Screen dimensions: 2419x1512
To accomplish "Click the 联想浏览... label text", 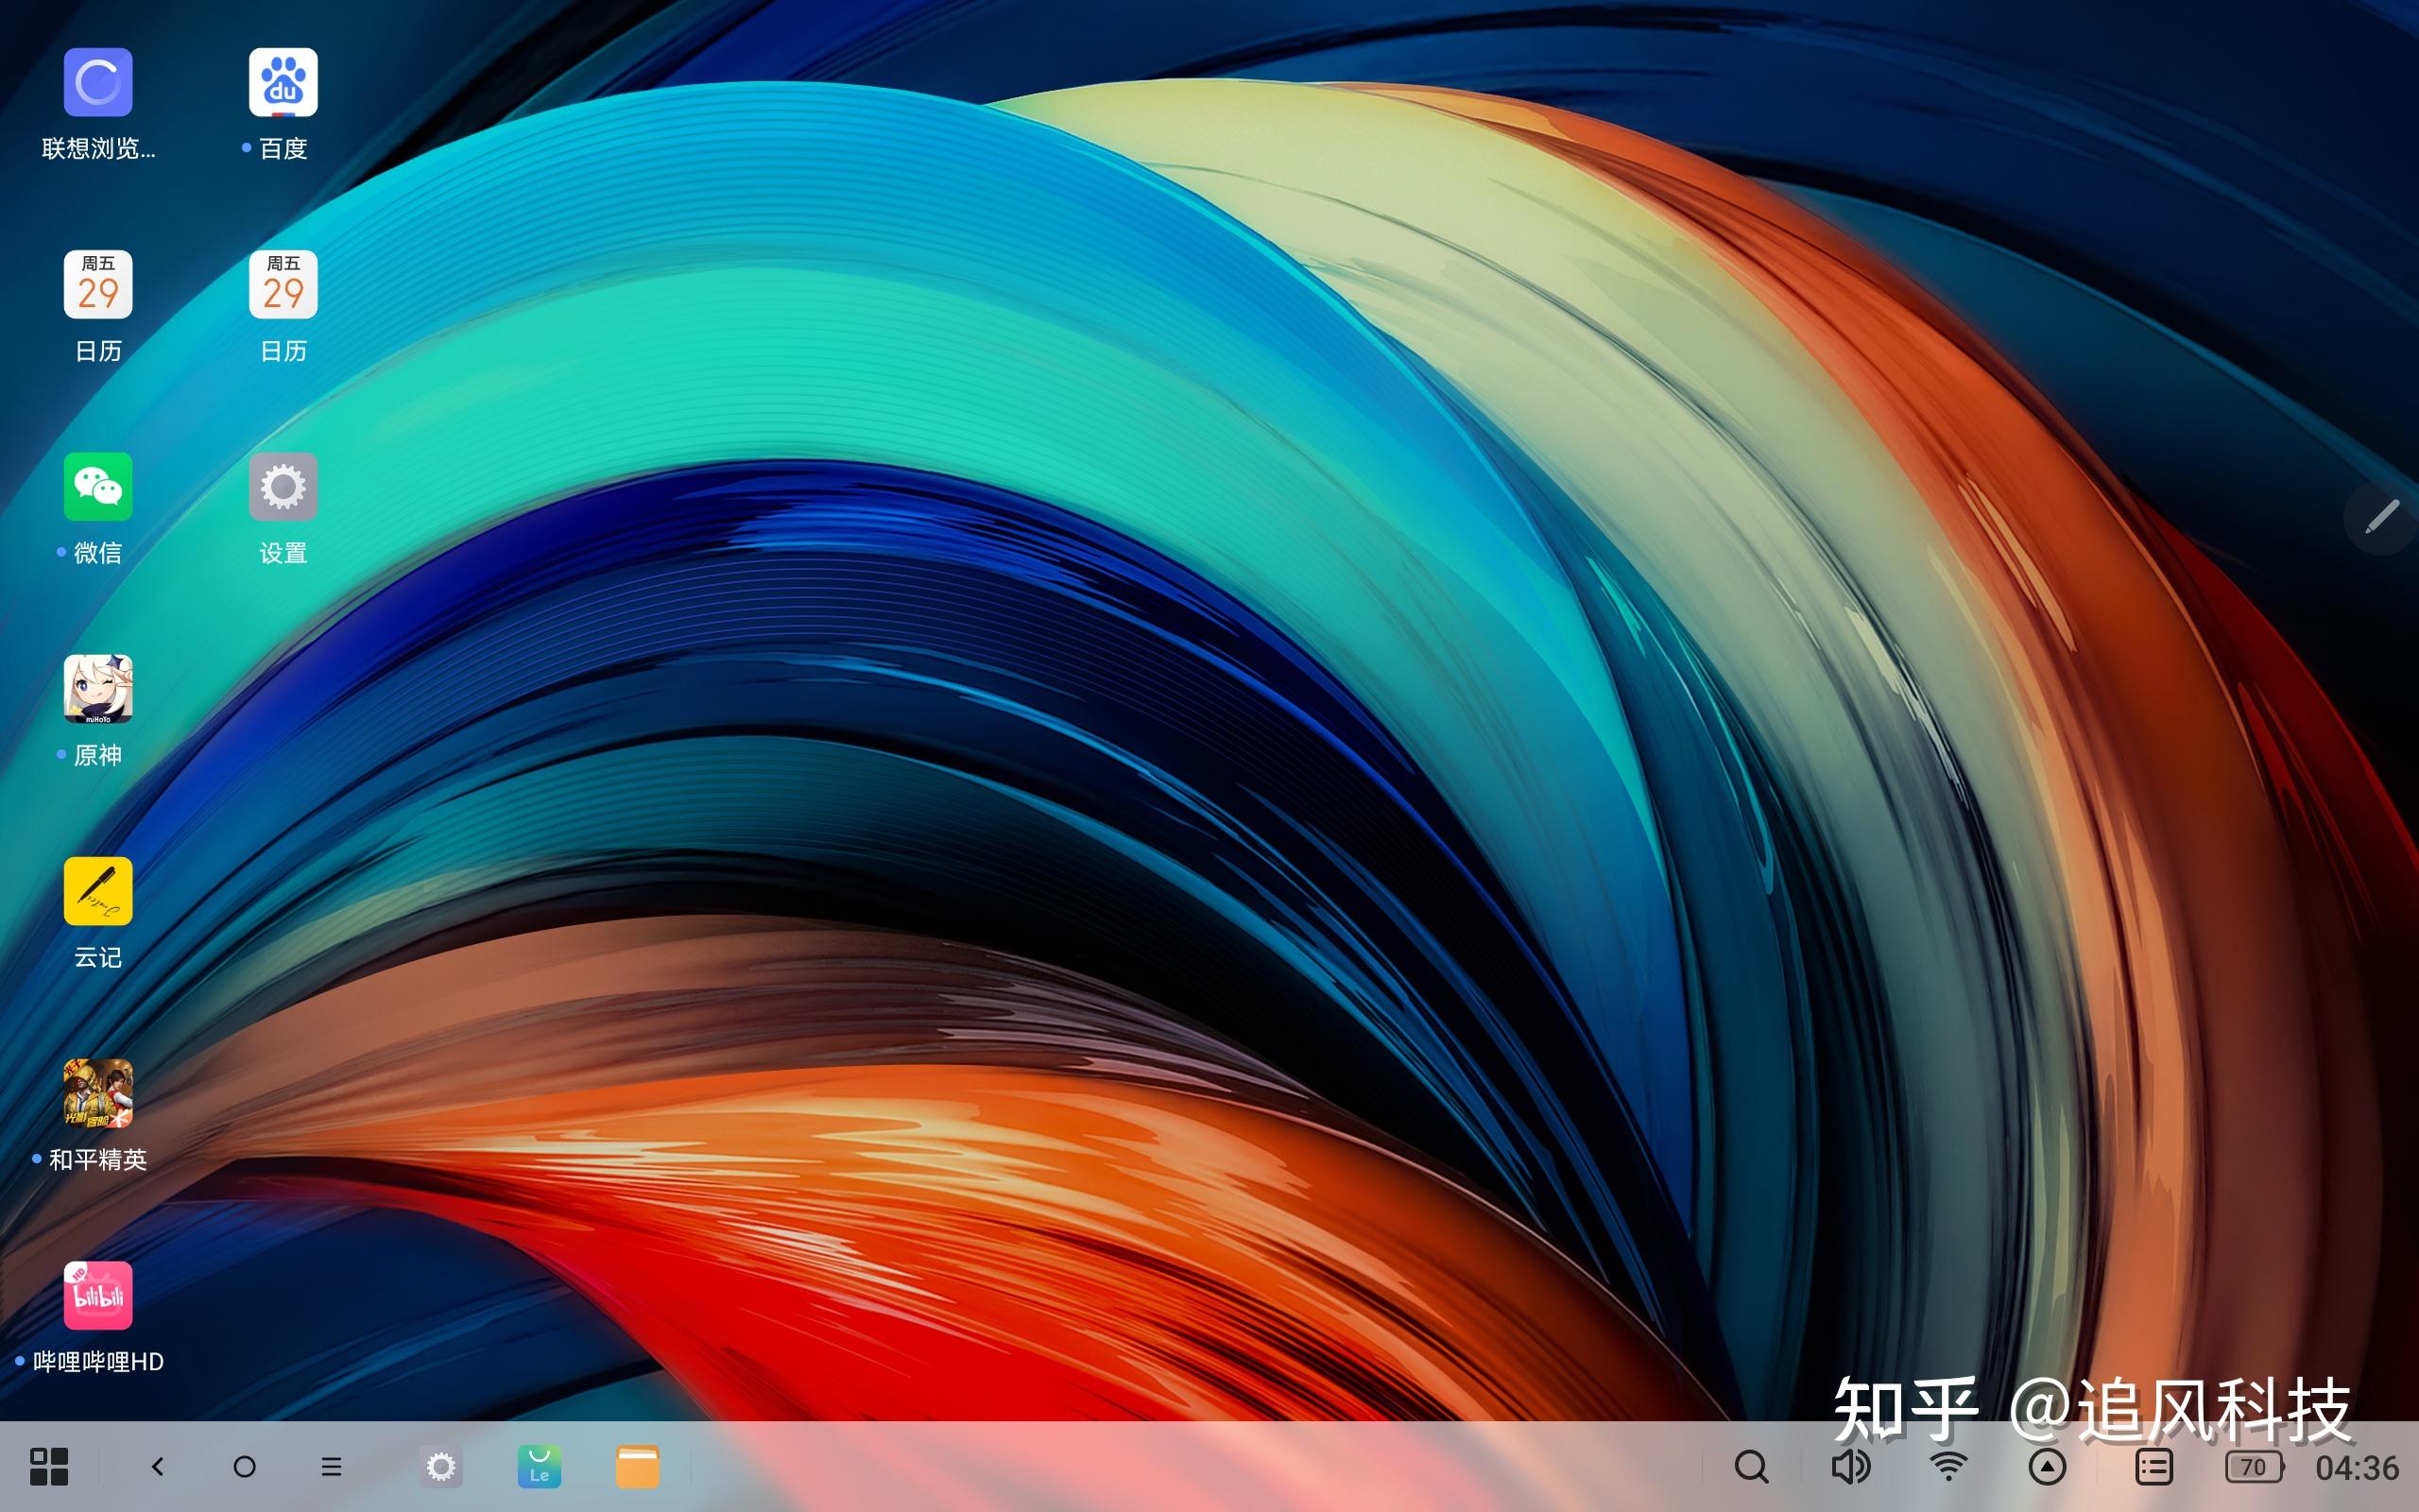I will (x=98, y=148).
